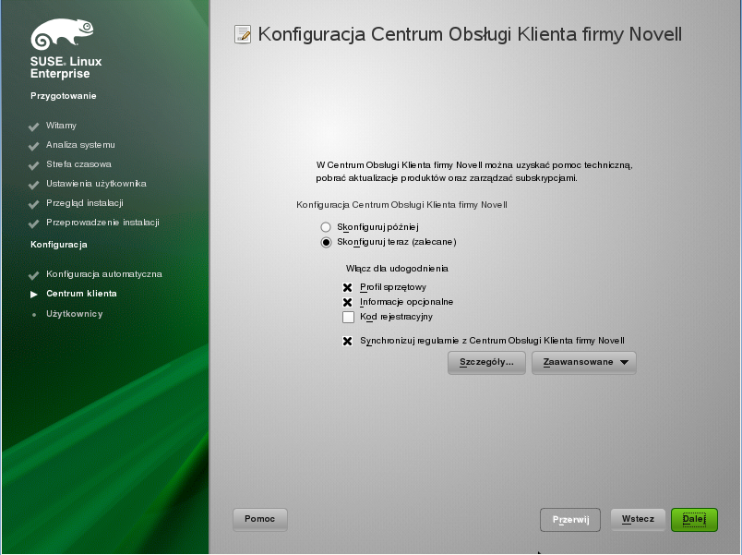Click the Centrum klienta sidebar step
This screenshot has width=742, height=555.
coord(81,294)
